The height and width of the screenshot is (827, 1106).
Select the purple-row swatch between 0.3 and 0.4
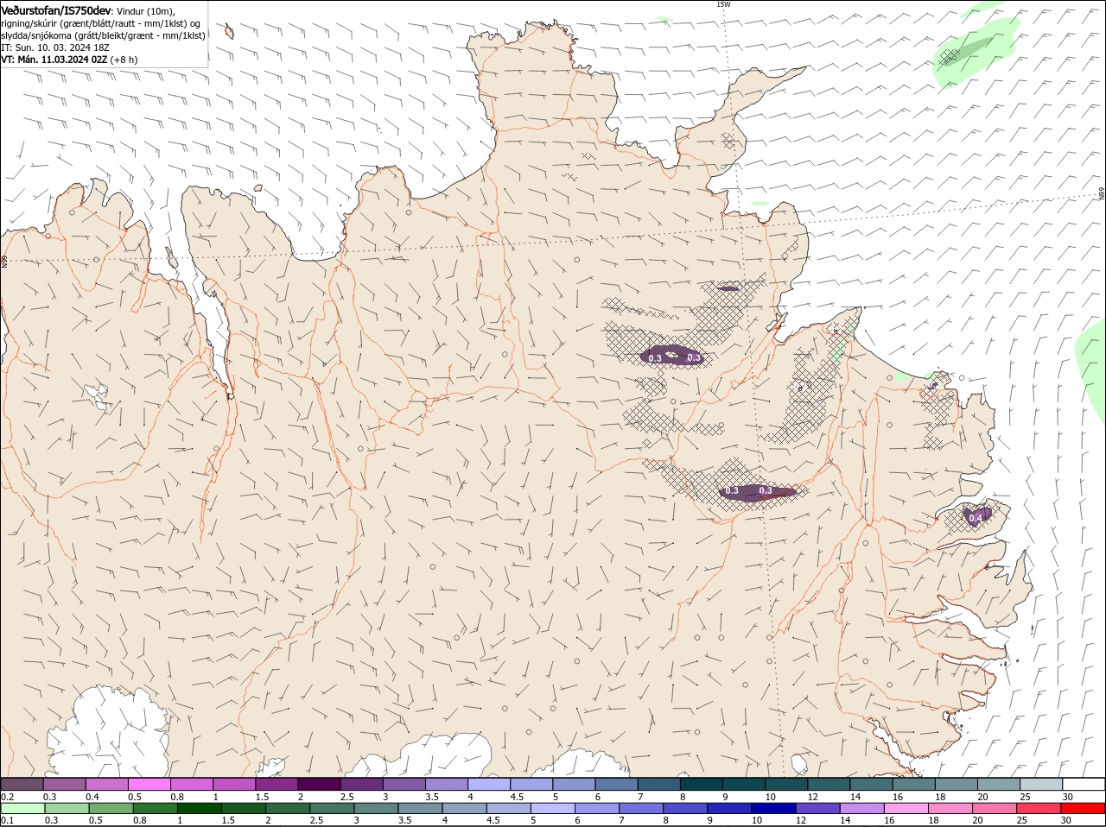click(64, 784)
